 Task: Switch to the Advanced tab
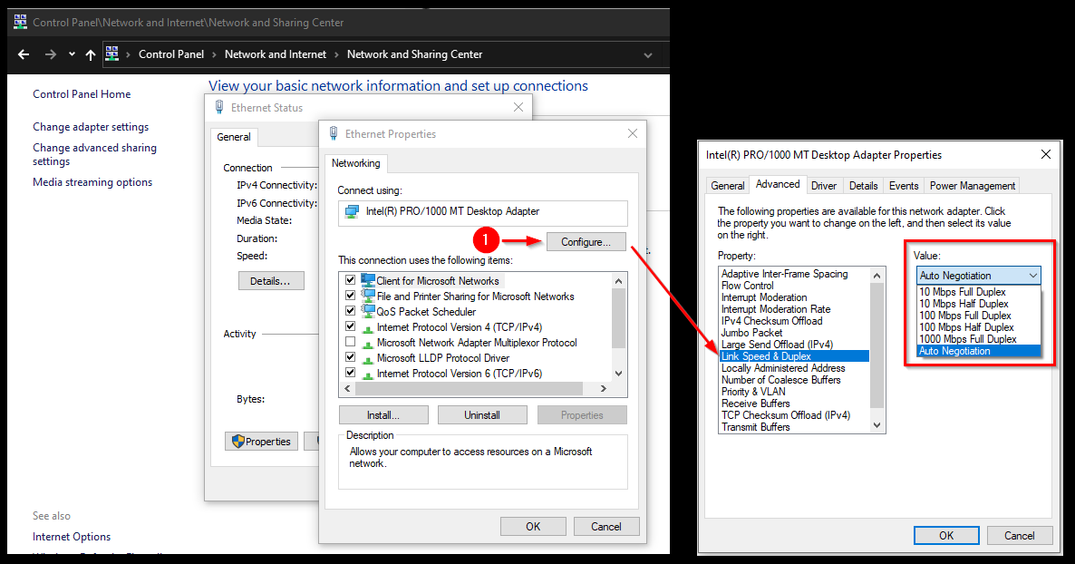[x=778, y=185]
